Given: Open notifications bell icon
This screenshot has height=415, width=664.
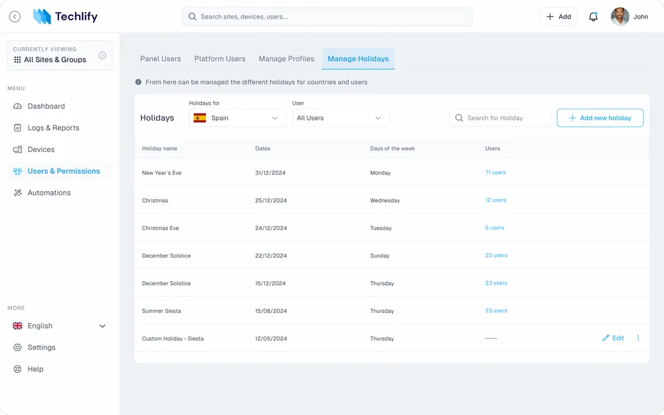Looking at the screenshot, I should (x=593, y=17).
